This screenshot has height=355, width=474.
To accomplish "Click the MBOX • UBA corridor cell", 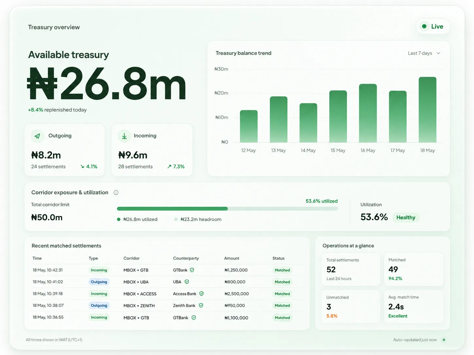I will coord(136,282).
